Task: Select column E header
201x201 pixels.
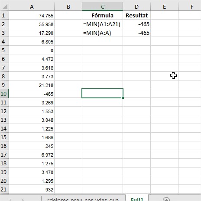Action: click(164, 7)
